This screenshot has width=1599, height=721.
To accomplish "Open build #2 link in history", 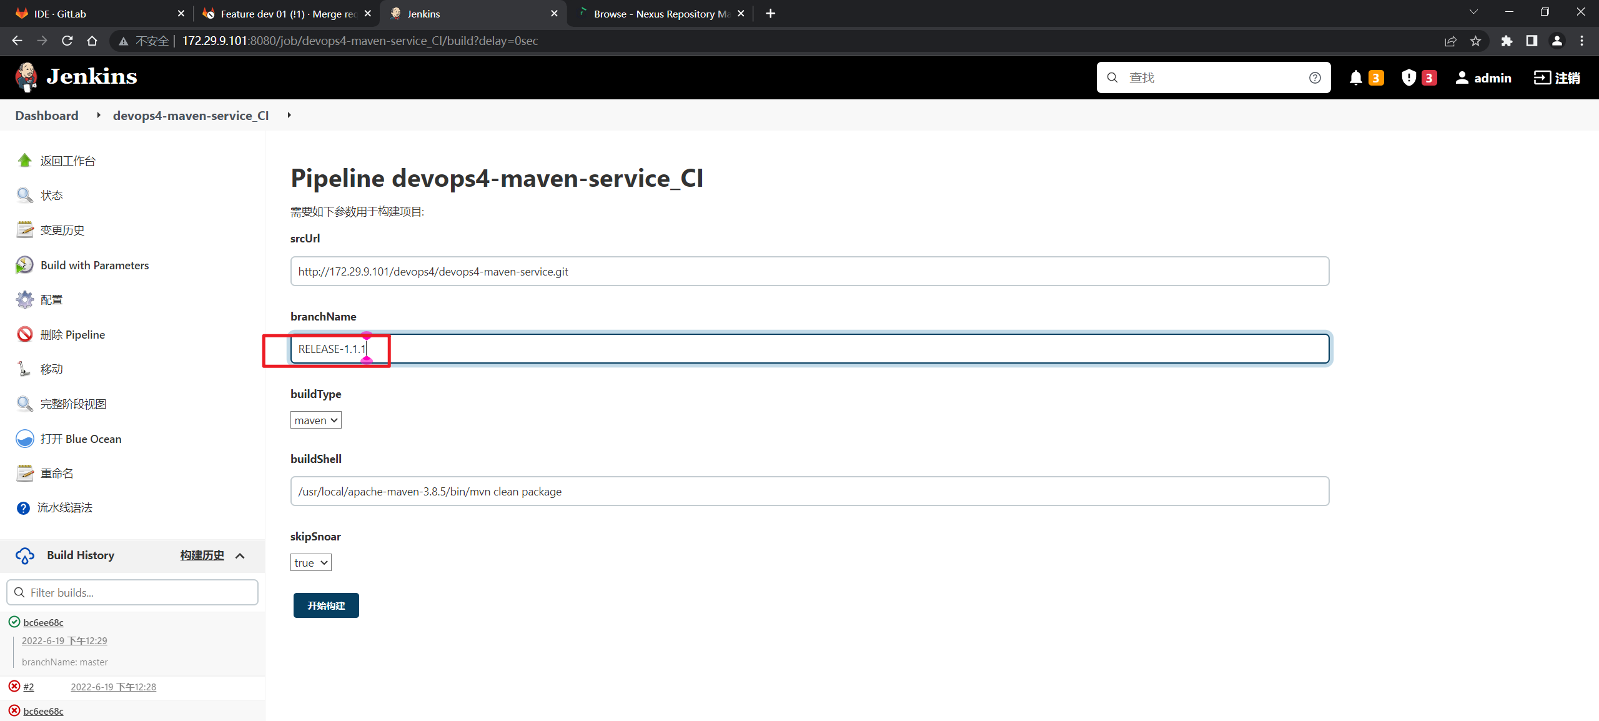I will tap(29, 687).
